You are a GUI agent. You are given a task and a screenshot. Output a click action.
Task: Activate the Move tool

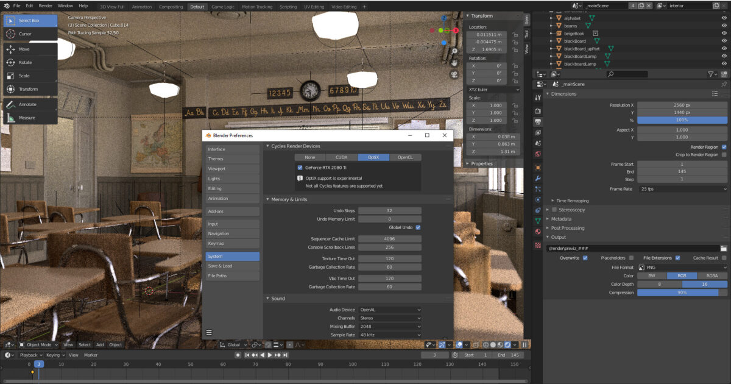coord(30,49)
